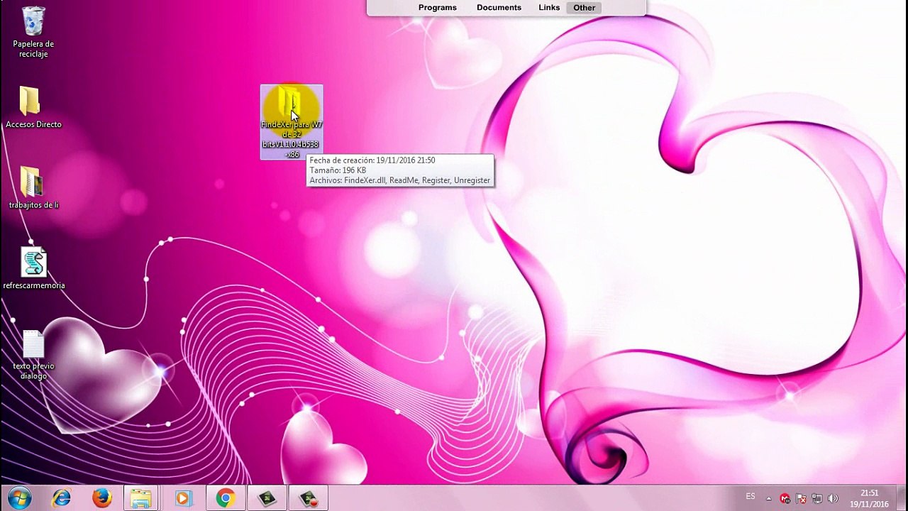This screenshot has width=908, height=511.
Task: Launch Google Chrome from the taskbar
Action: pyautogui.click(x=226, y=498)
